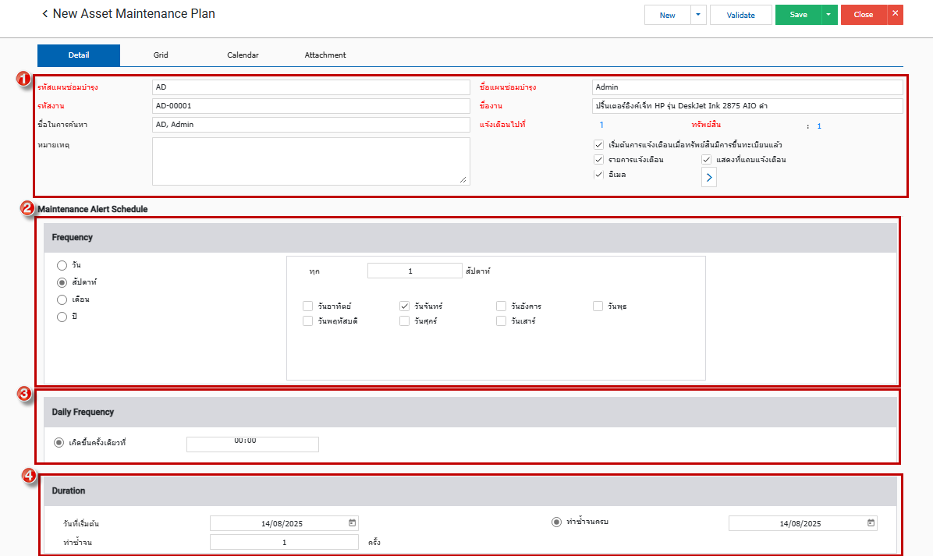Select the เดือน (month) frequency radio button
The height and width of the screenshot is (556, 933).
(62, 299)
